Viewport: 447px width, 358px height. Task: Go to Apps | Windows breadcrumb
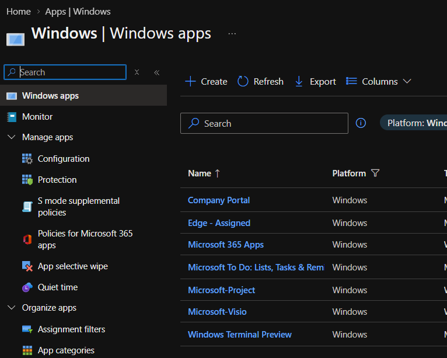[78, 12]
